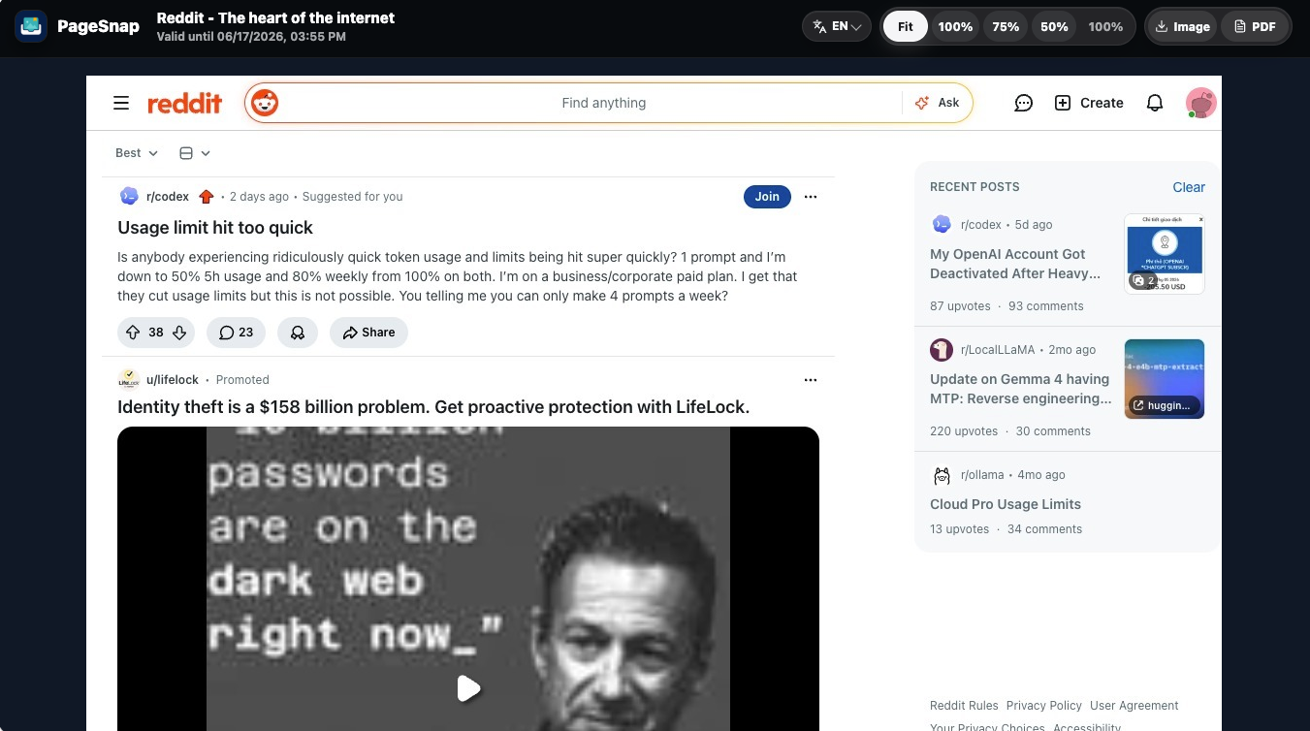
Task: Open the EN language dropdown
Action: [837, 26]
